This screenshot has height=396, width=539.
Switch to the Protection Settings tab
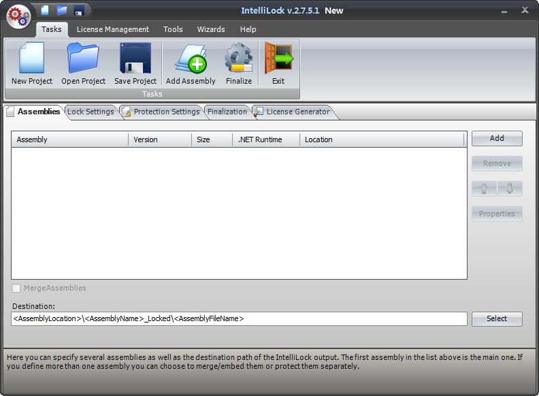pyautogui.click(x=161, y=112)
